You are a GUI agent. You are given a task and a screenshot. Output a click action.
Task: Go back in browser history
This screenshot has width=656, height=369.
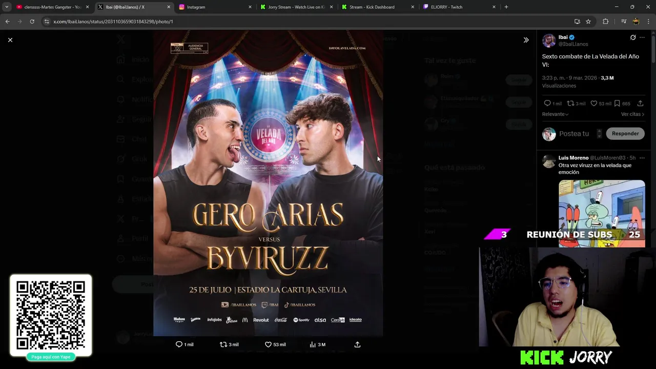pos(7,22)
